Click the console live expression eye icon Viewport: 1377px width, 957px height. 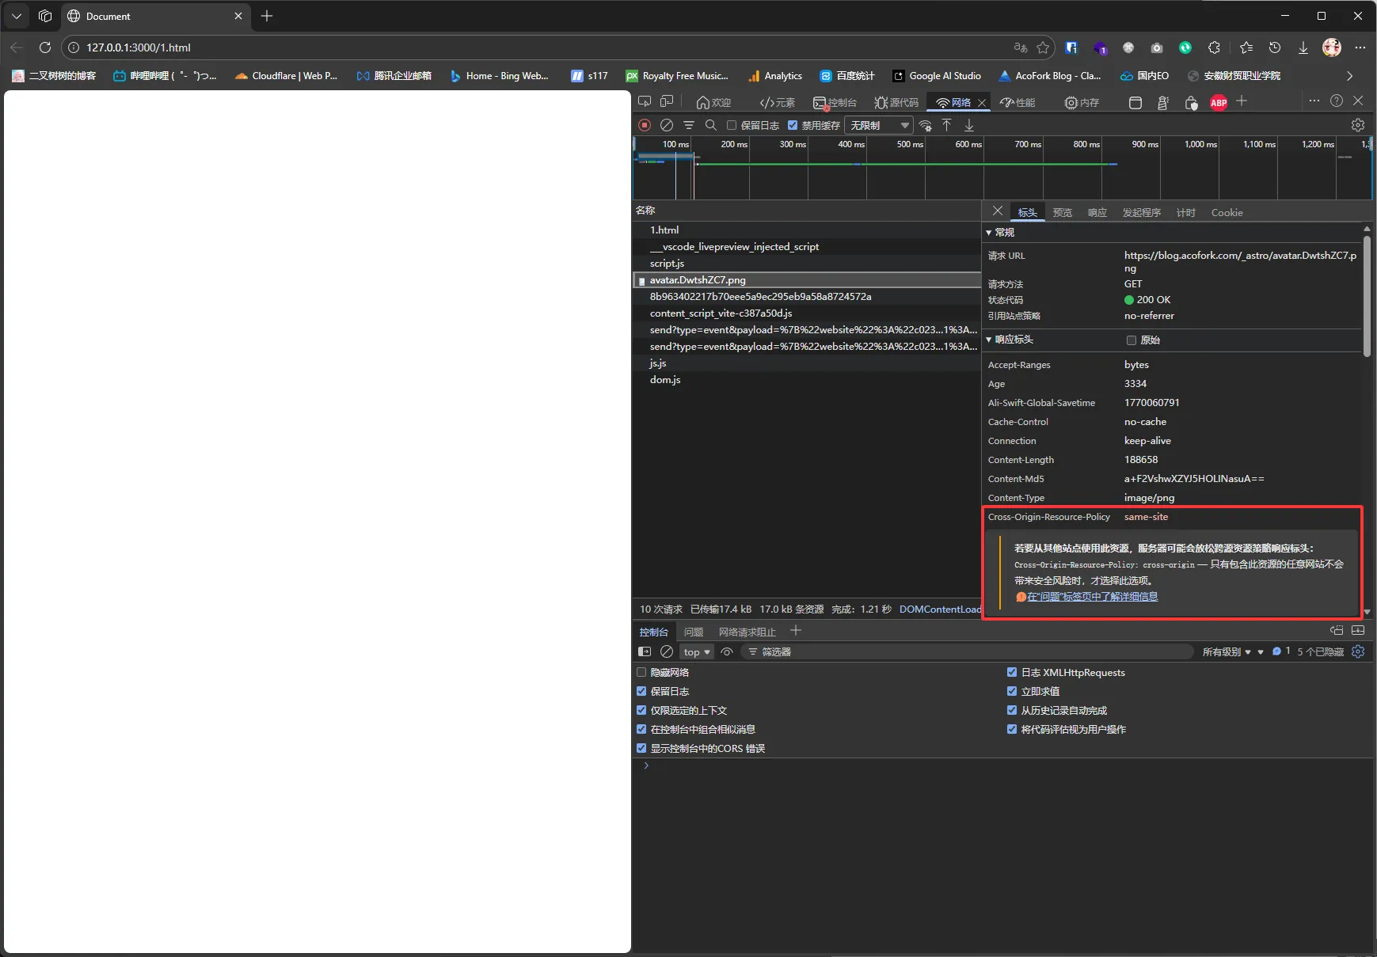pos(727,652)
